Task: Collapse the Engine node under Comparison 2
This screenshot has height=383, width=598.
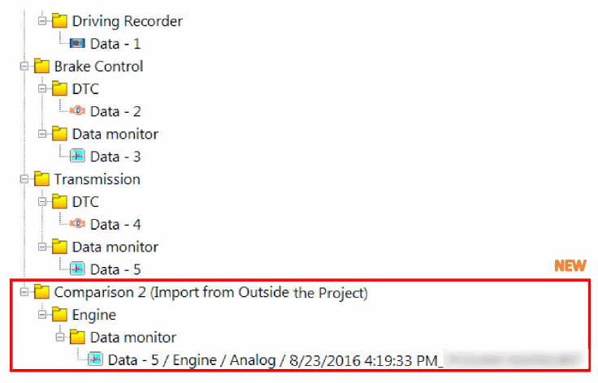Action: pos(43,314)
